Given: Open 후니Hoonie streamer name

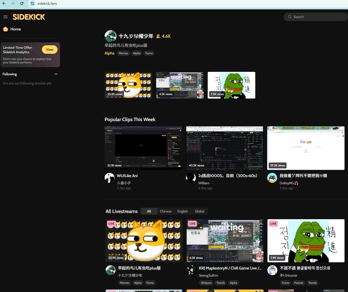Looking at the screenshot, I should click(x=289, y=275).
